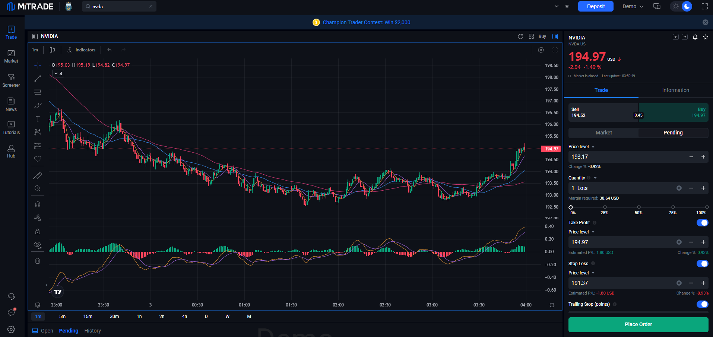Image resolution: width=713 pixels, height=337 pixels.
Task: Disable the Stop Loss switch
Action: point(702,264)
